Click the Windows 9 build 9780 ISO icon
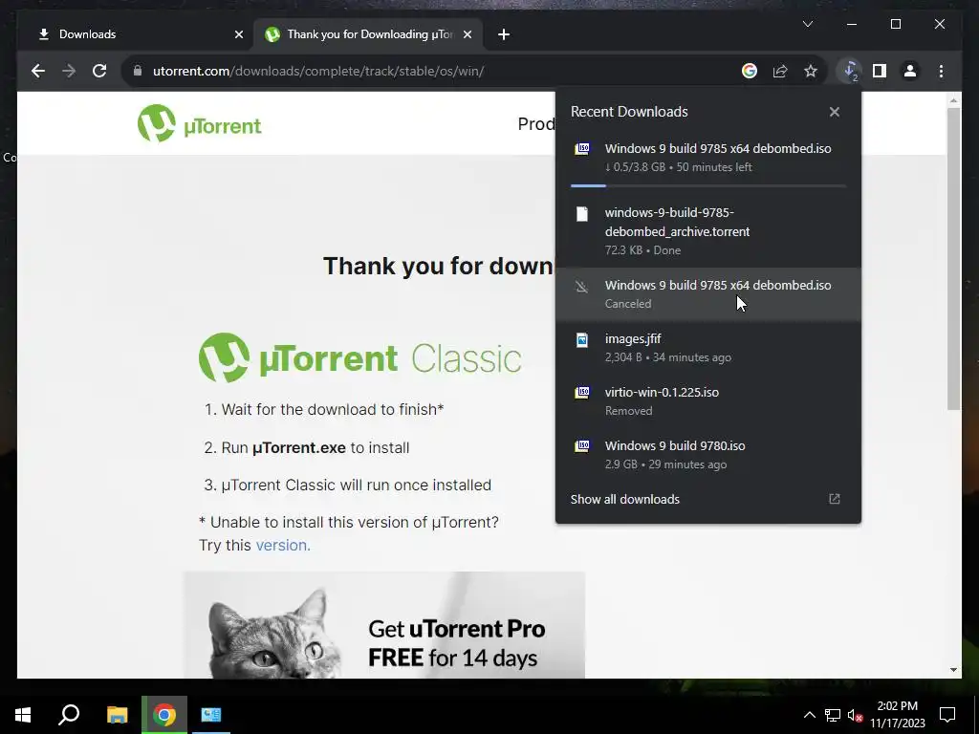This screenshot has height=734, width=979. click(582, 446)
